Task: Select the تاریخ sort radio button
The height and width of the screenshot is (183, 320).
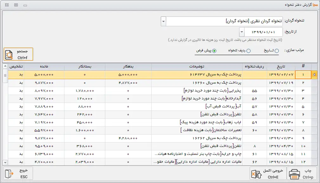Action: pos(277,51)
